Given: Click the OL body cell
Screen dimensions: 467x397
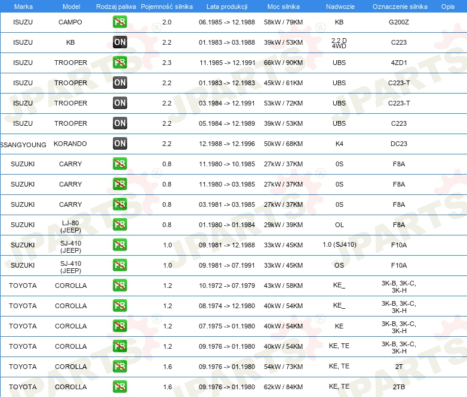Looking at the screenshot, I should point(339,225).
